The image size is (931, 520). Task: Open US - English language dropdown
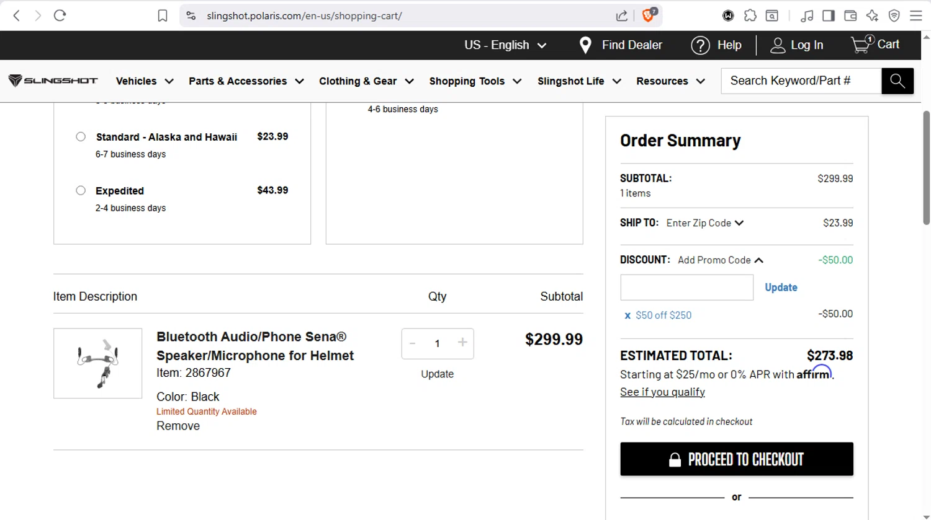505,45
